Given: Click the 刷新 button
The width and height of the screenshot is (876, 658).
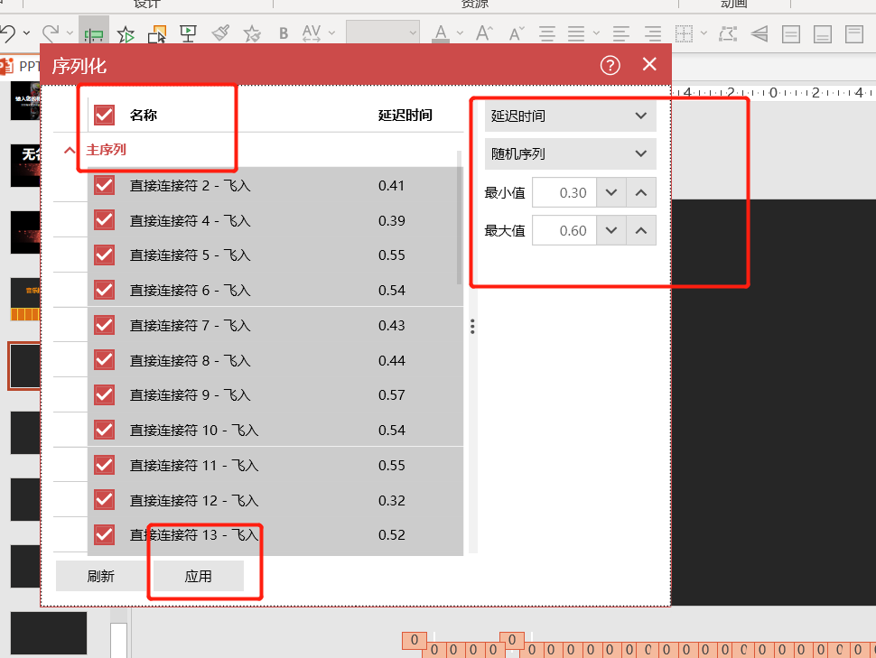Looking at the screenshot, I should pyautogui.click(x=100, y=576).
